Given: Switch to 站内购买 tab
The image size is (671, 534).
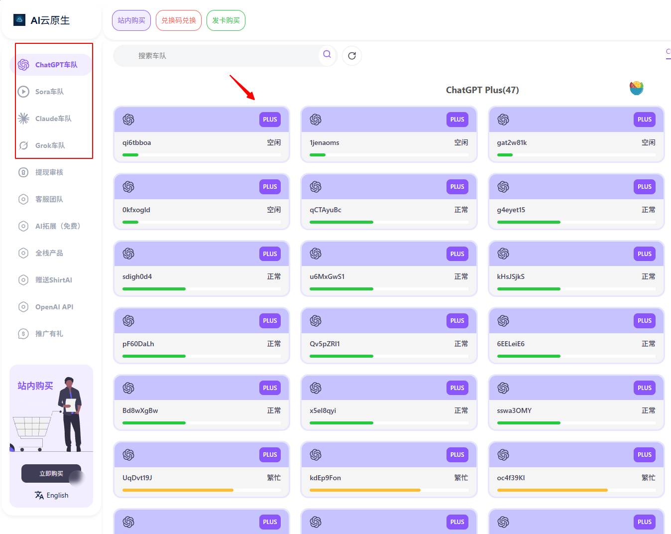Looking at the screenshot, I should pos(131,20).
